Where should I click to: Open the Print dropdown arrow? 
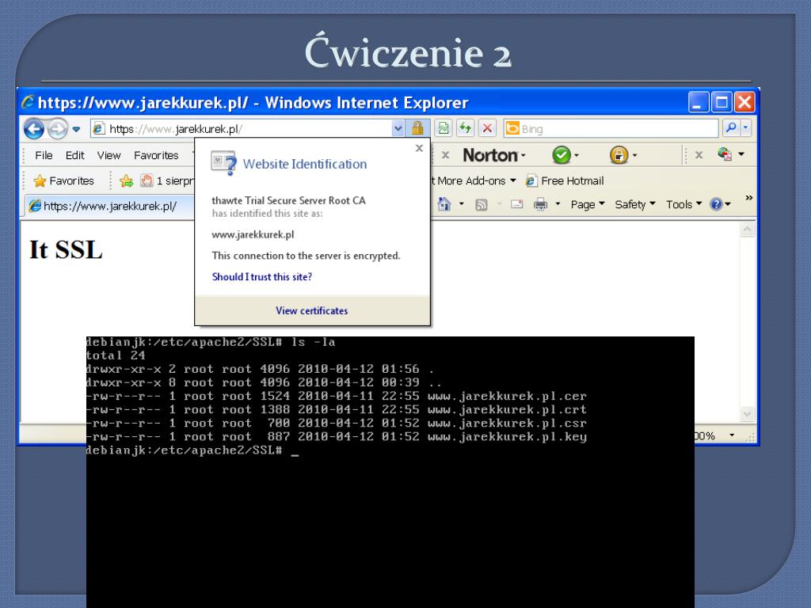[x=558, y=204]
